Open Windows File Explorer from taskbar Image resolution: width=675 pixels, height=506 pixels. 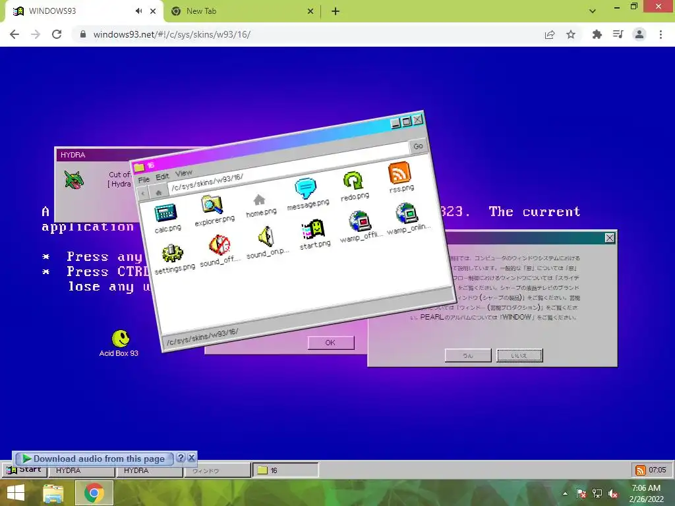[x=53, y=493]
